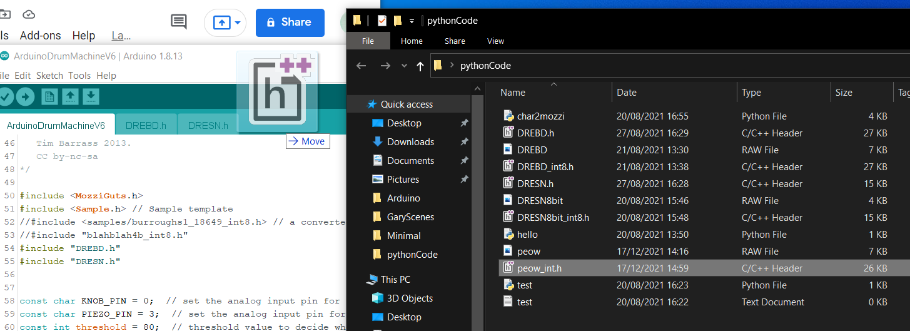Viewport: 910px width, 331px height.
Task: Select Pictures in Quick access
Action: tap(403, 180)
